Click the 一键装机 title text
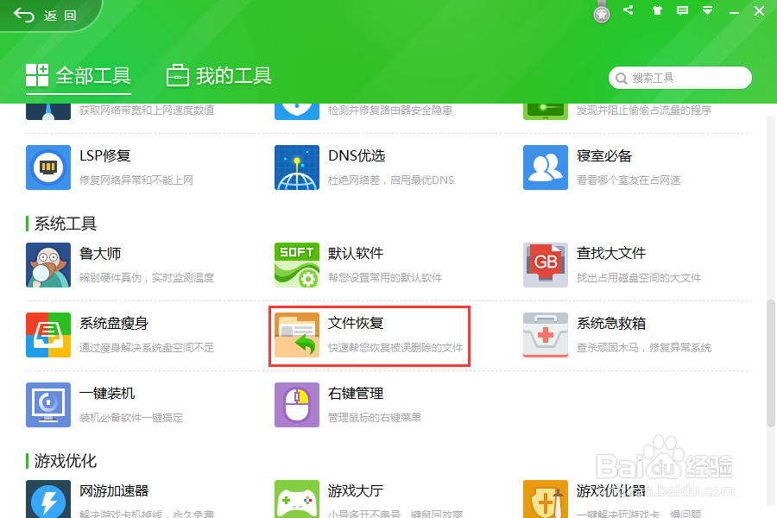Viewport: 777px width, 518px height. (107, 393)
